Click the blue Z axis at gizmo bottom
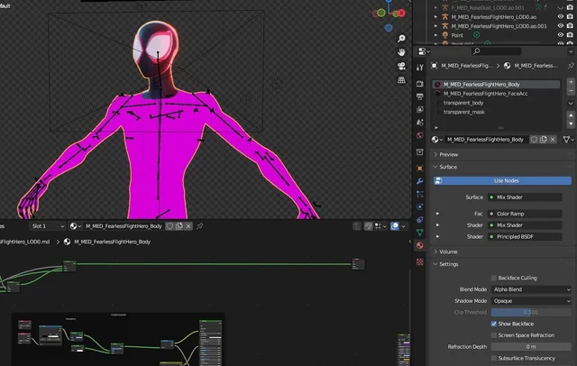 pyautogui.click(x=389, y=28)
